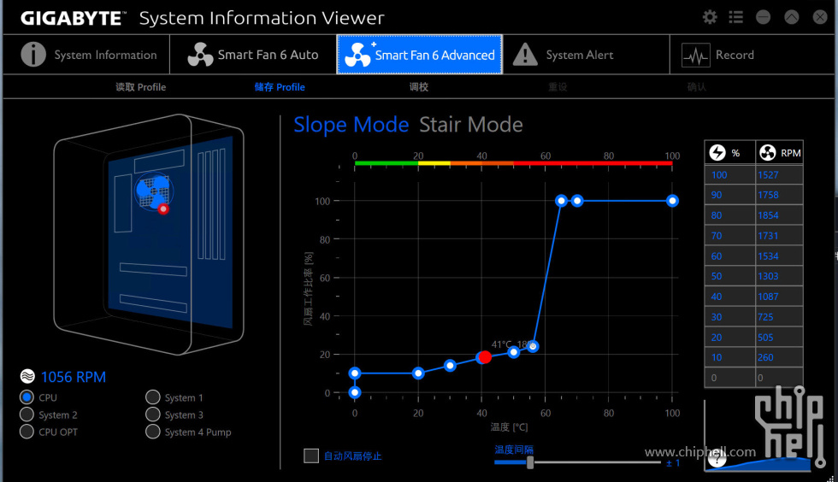838x482 pixels.
Task: Click the 温度间隔 slider handle
Action: click(530, 462)
